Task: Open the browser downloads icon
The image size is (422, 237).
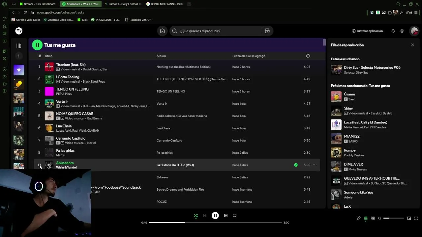Action: pos(402,13)
